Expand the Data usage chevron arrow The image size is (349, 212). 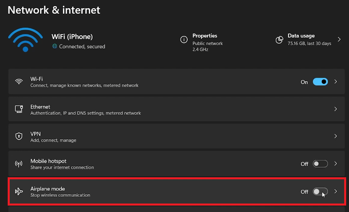339,40
